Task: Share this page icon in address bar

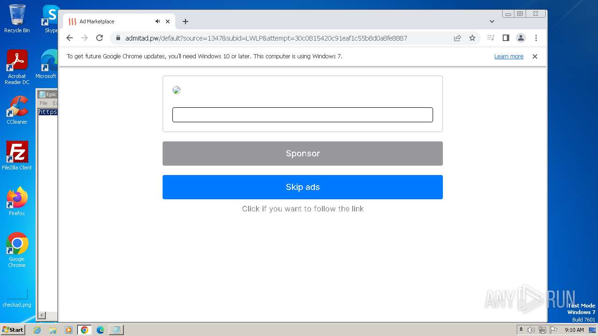Action: [457, 38]
